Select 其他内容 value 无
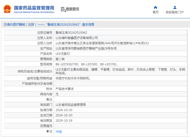Screen dimensions: 190x137 click(x=57, y=94)
